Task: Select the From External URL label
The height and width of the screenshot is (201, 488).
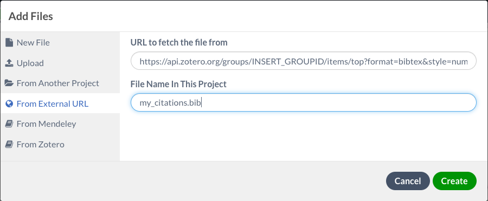Action: (x=53, y=103)
